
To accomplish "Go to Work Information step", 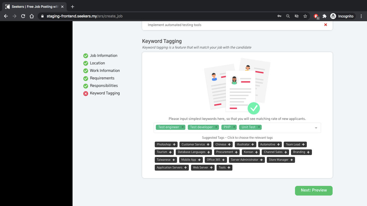I will 102,71.
